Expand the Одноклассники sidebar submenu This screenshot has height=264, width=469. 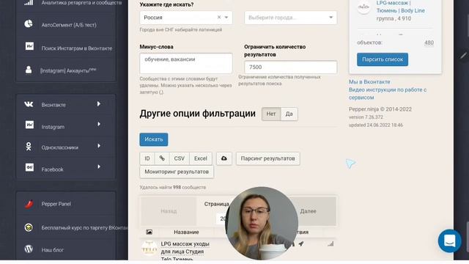[x=99, y=146]
